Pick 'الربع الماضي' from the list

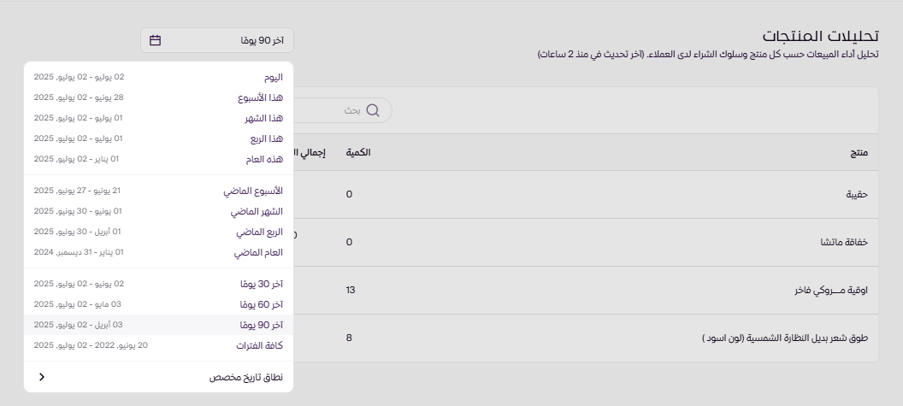158,232
